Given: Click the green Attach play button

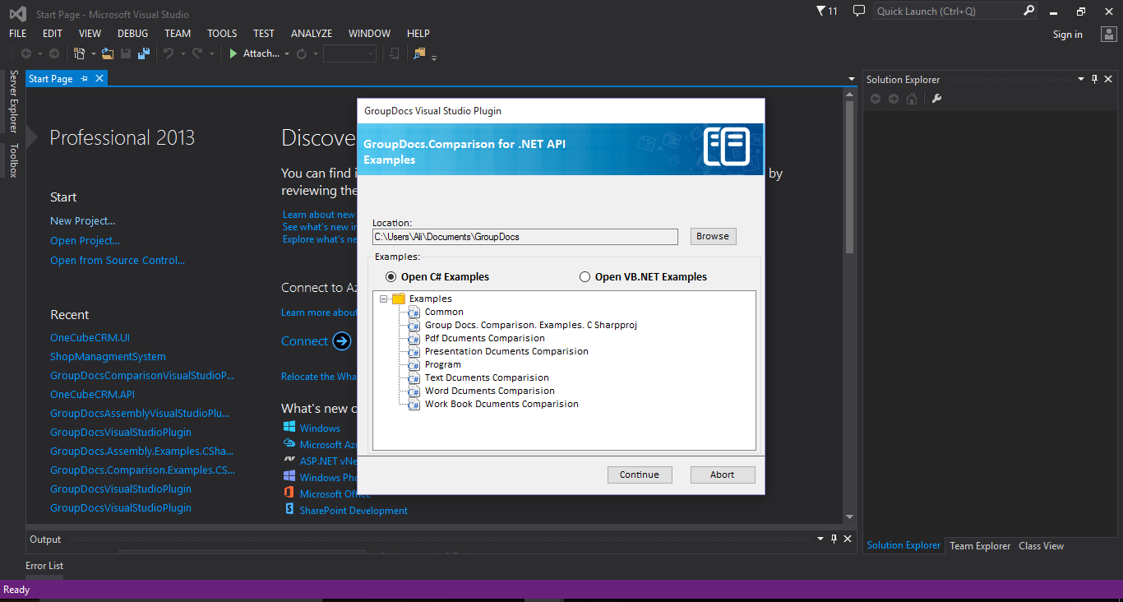Looking at the screenshot, I should pos(233,53).
